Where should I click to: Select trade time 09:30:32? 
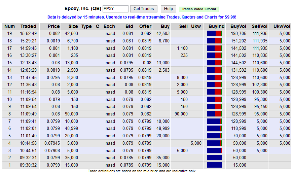pos(28,165)
